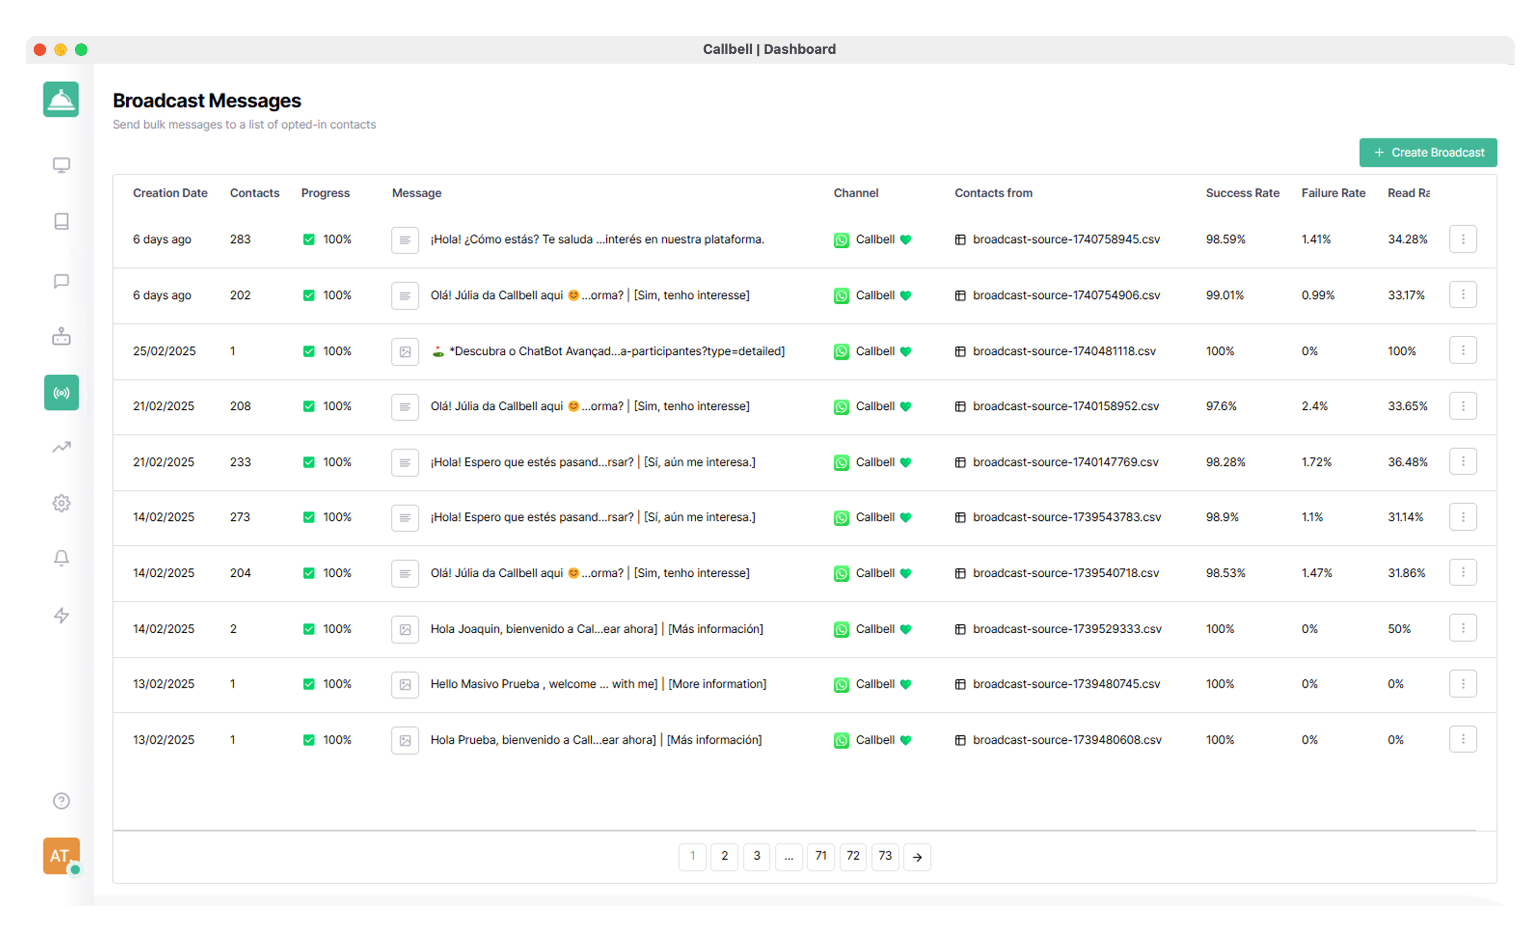This screenshot has height=941, width=1540.
Task: Click the next page arrow
Action: [x=917, y=857]
